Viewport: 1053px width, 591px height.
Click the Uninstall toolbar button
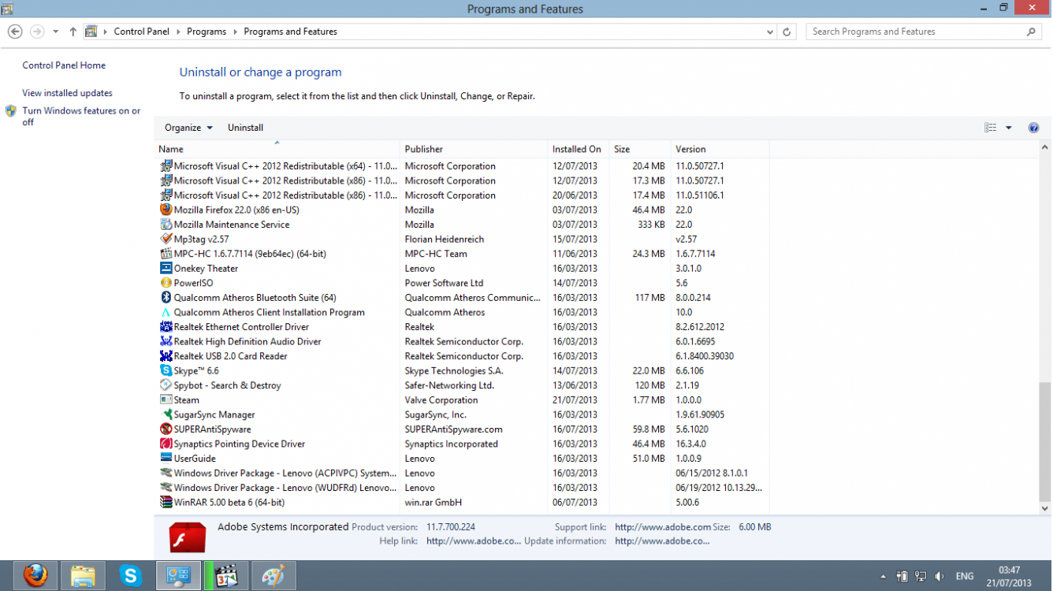click(x=245, y=128)
